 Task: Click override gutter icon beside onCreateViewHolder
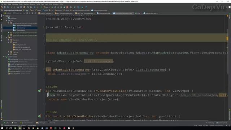pyautogui.click(x=39, y=91)
